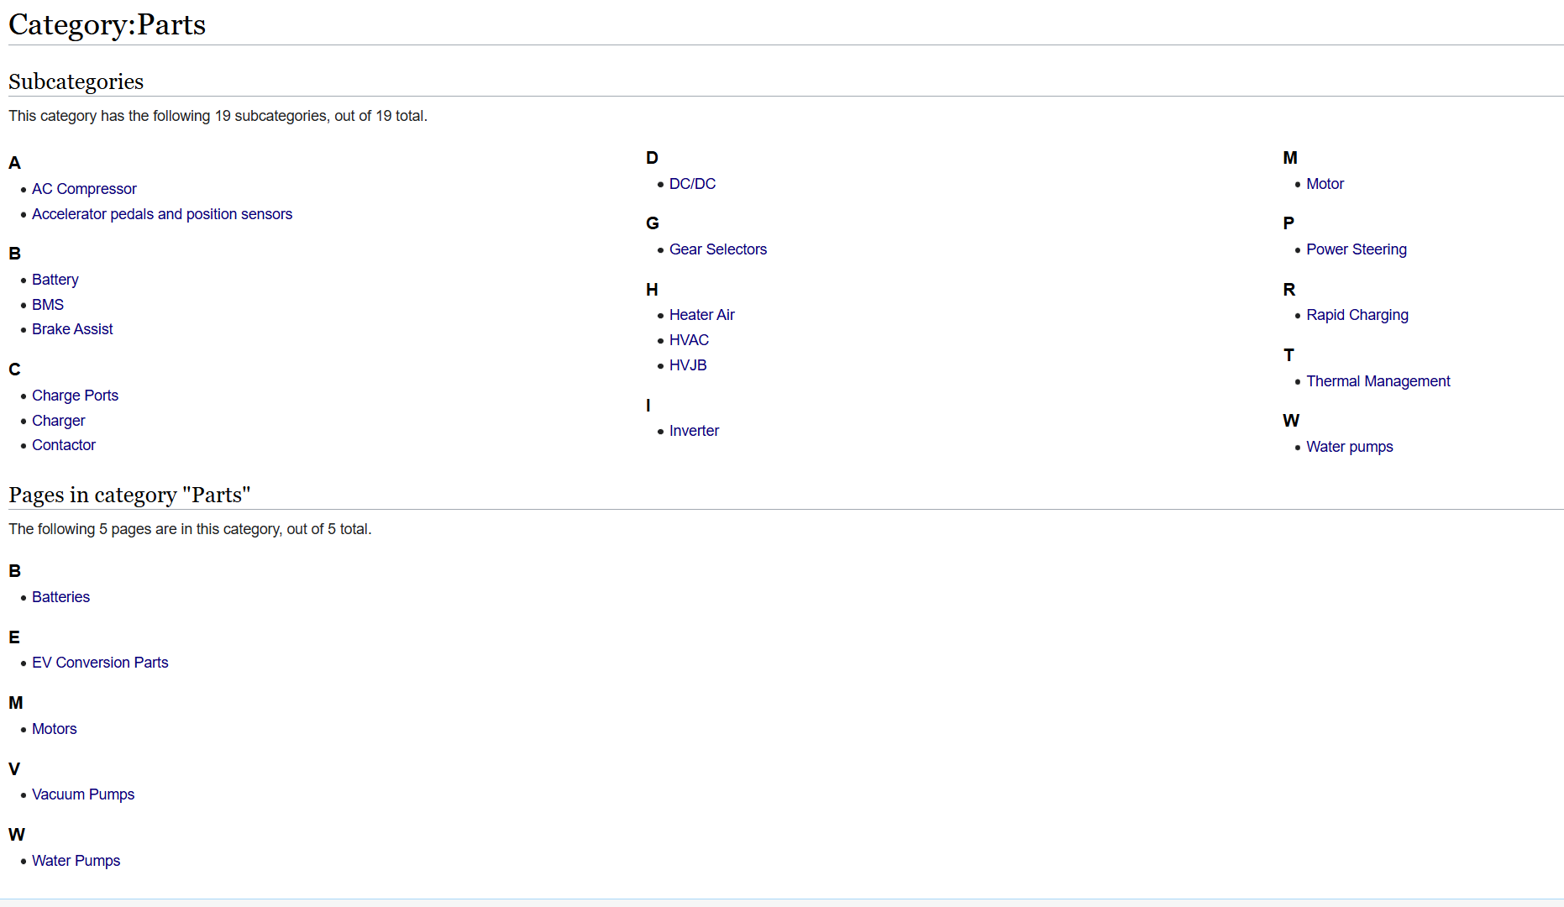Open the Batteries page link
Image resolution: width=1564 pixels, height=907 pixels.
tap(60, 597)
